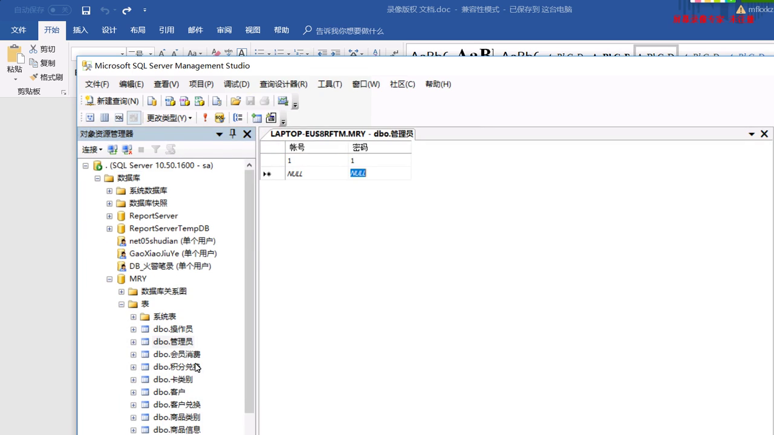Select the net05shudian database
Viewport: 774px width, 435px height.
172,241
